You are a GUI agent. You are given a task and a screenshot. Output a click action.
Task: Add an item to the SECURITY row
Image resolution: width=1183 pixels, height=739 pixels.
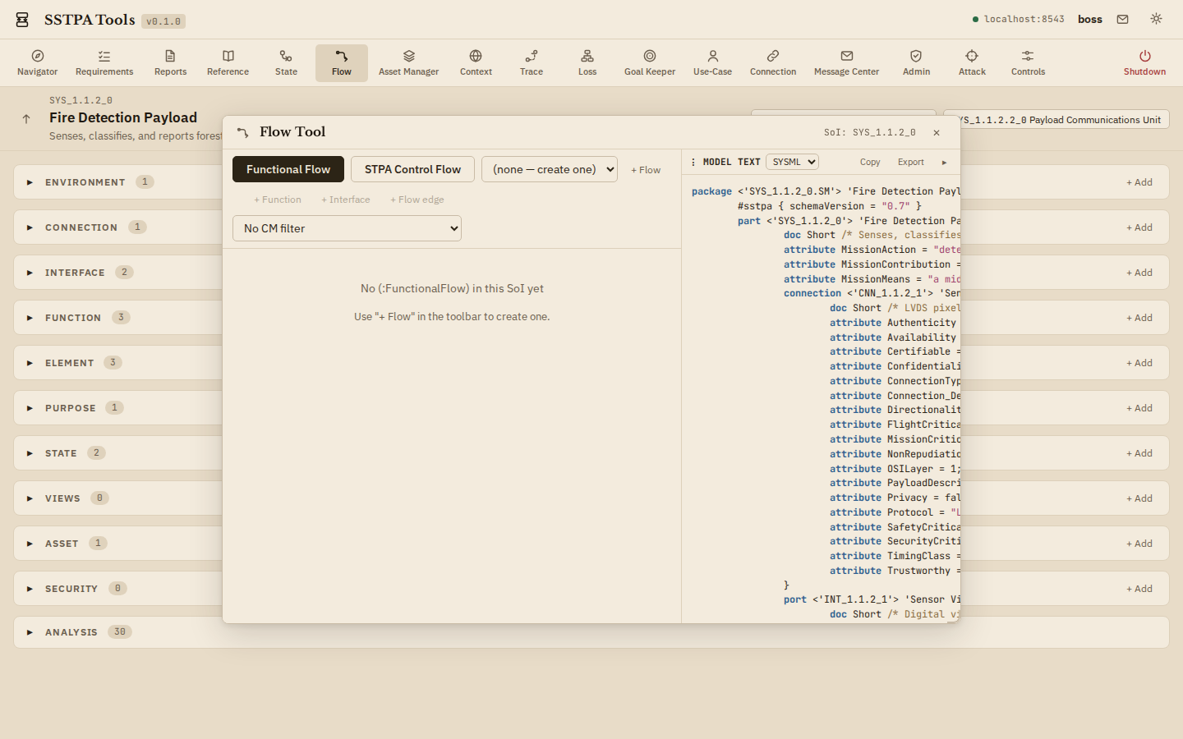[x=1139, y=589]
